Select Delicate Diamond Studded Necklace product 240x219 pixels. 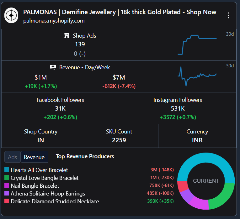point(55,201)
